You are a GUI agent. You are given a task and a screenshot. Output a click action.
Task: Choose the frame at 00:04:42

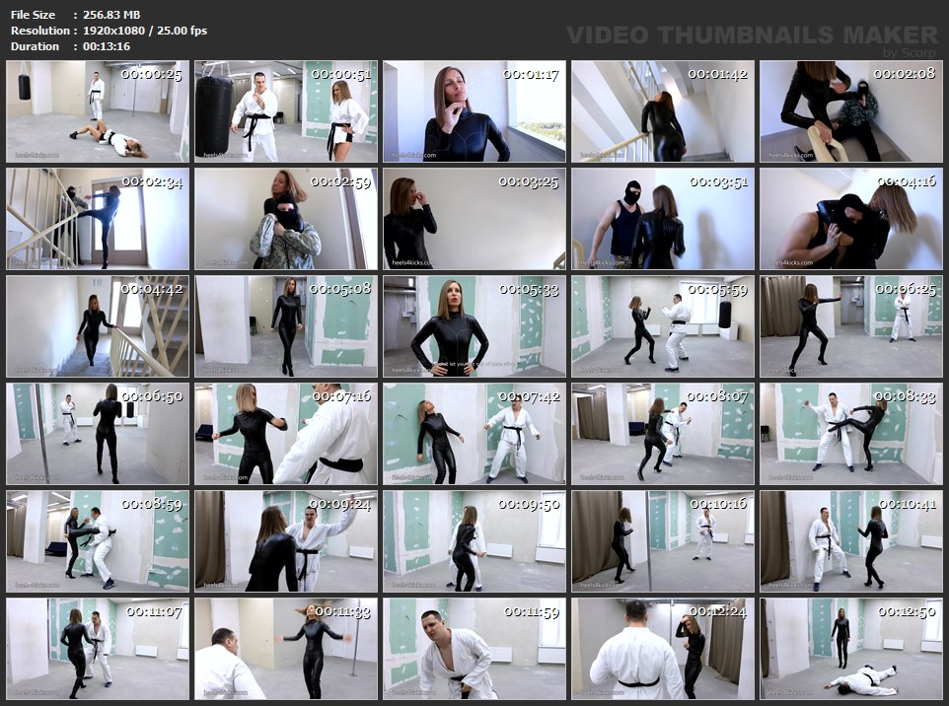[98, 326]
